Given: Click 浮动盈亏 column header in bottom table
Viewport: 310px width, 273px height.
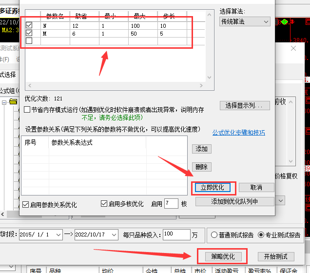Looking at the screenshot, I should (228, 270).
